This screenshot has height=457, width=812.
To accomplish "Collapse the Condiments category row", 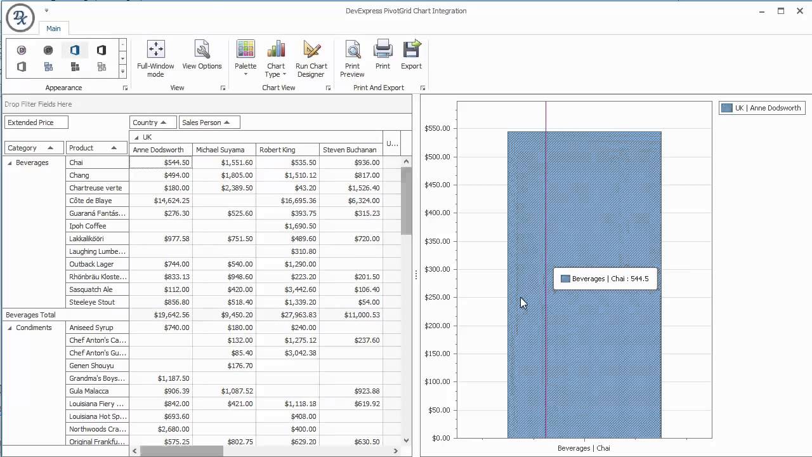I will point(10,328).
